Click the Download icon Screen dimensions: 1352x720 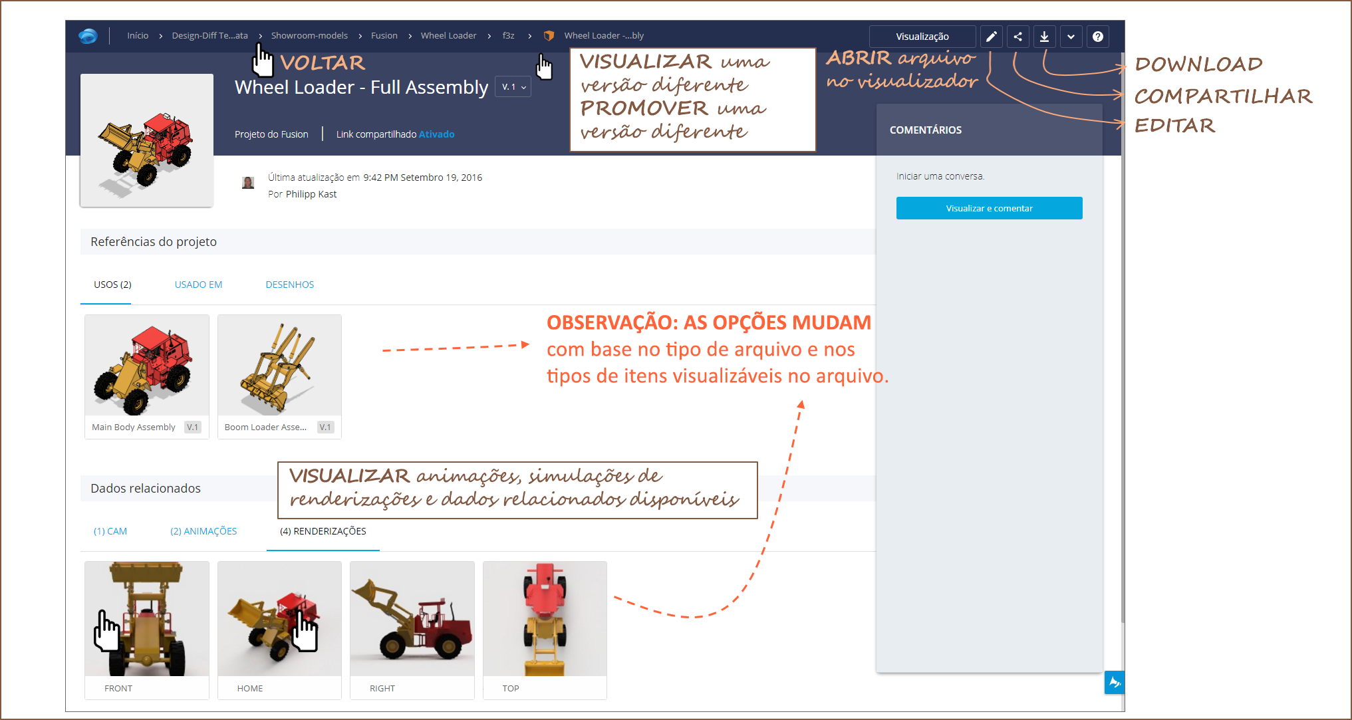coord(1044,37)
